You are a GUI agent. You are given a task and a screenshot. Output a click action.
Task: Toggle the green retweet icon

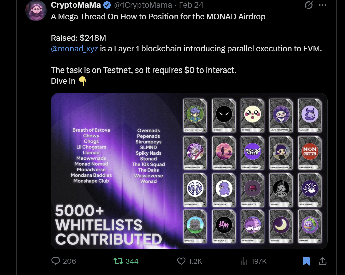[x=118, y=261]
